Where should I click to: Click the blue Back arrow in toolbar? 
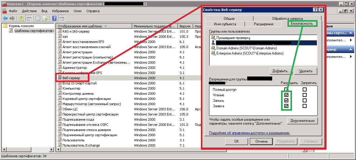pos(5,18)
